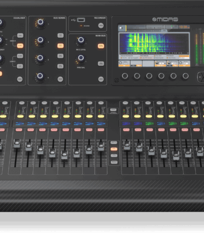Click the fourth rotary encoder under the screen

coord(161,76)
